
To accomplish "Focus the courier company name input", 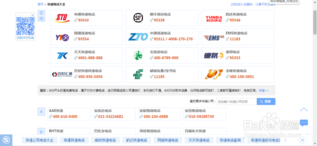I will (237, 102).
